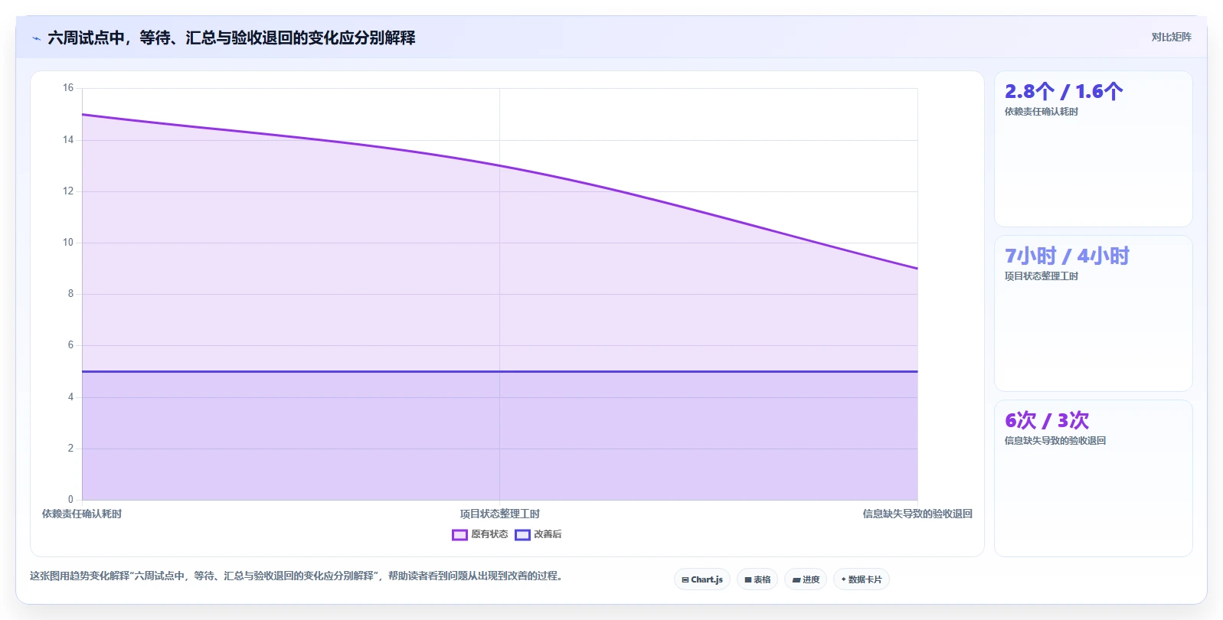Click the 原有状态 line midpoint at value 13
This screenshot has width=1223, height=620.
tap(499, 165)
